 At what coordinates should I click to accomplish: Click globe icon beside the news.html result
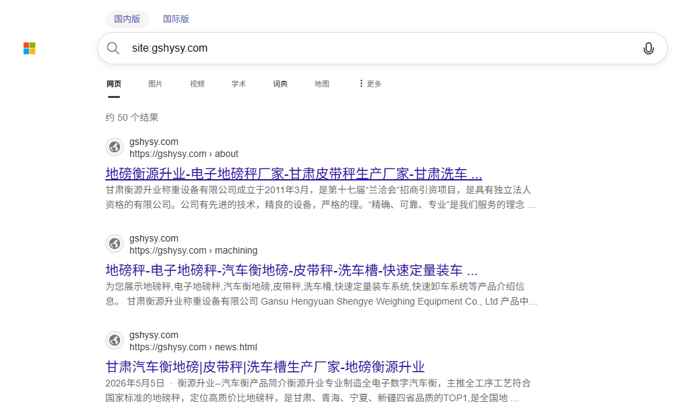click(115, 340)
